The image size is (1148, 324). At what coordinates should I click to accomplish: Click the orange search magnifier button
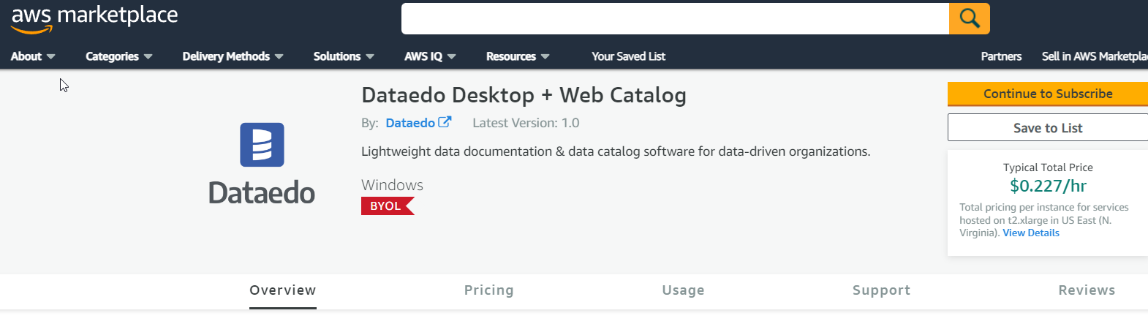tap(969, 18)
